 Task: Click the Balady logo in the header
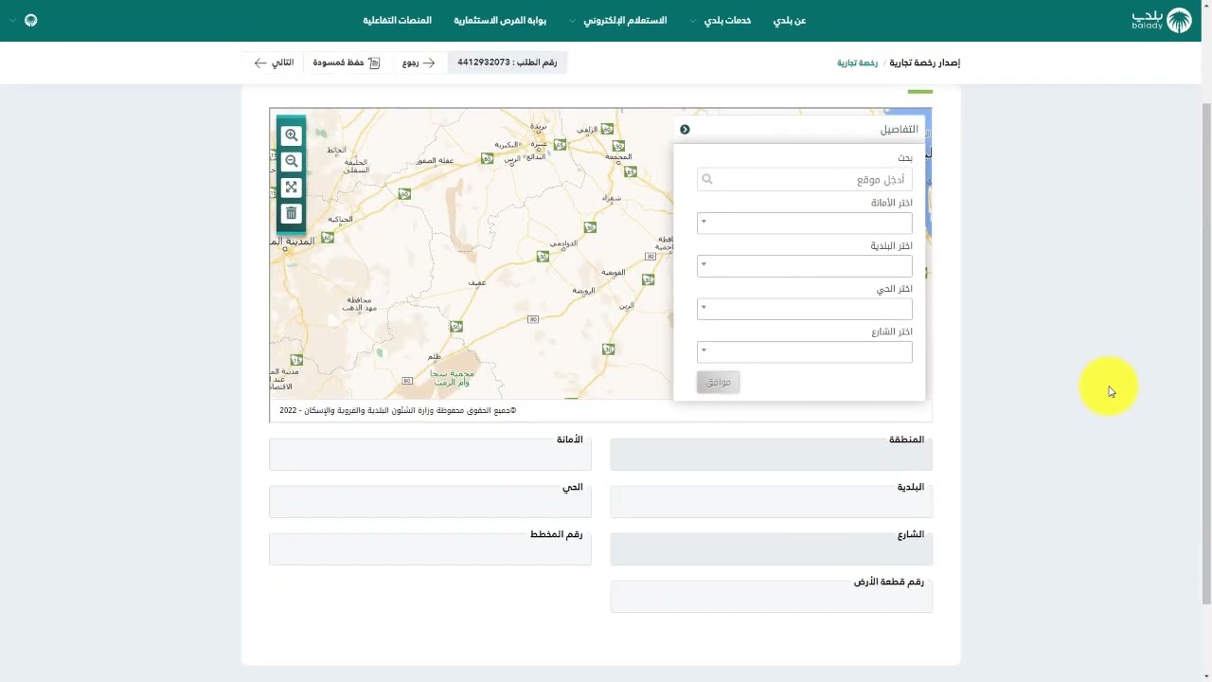coord(1161,20)
